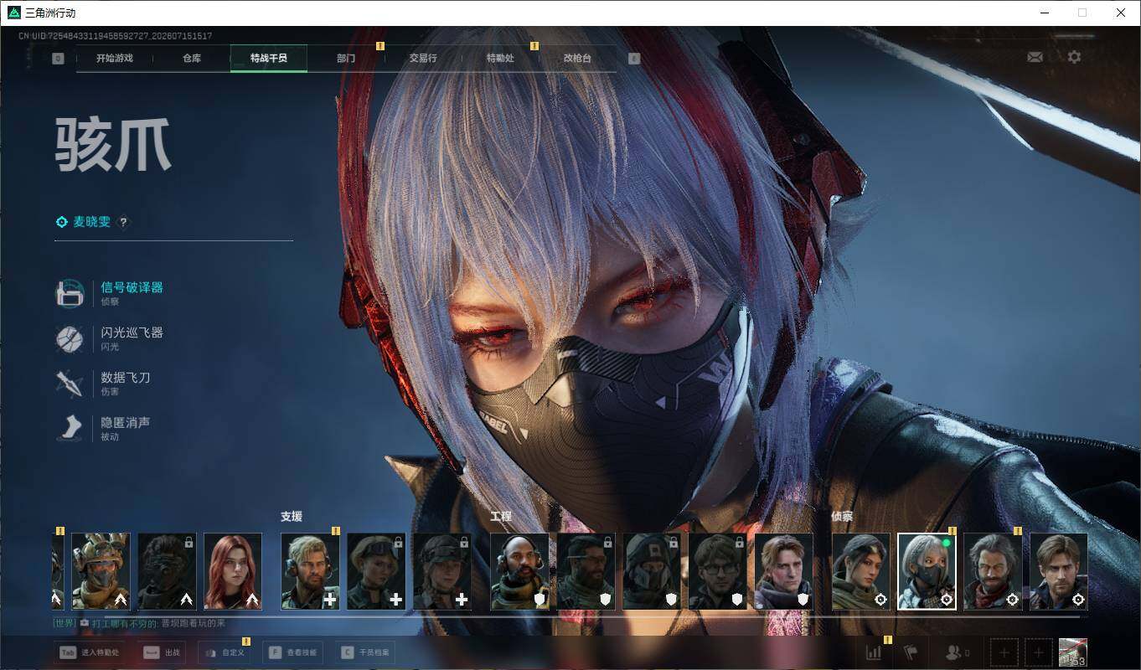1141x670 pixels.
Task: Click the 出战 deploy button
Action: tap(162, 652)
